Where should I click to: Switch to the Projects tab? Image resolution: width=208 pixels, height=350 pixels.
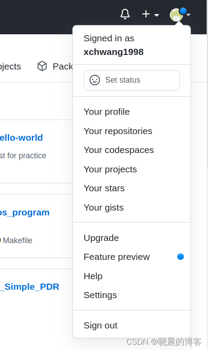pyautogui.click(x=11, y=66)
